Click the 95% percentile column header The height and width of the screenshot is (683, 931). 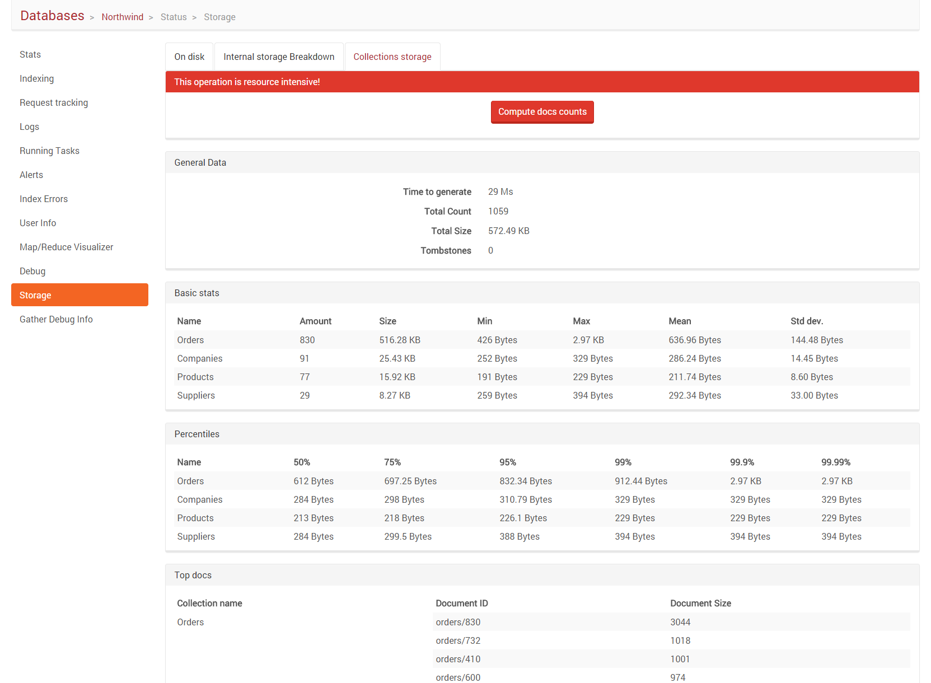(508, 462)
